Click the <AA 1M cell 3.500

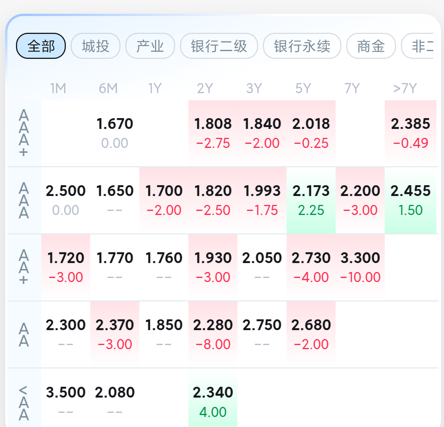click(65, 401)
